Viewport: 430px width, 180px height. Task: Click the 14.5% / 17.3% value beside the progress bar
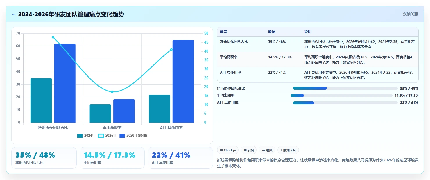point(406,96)
